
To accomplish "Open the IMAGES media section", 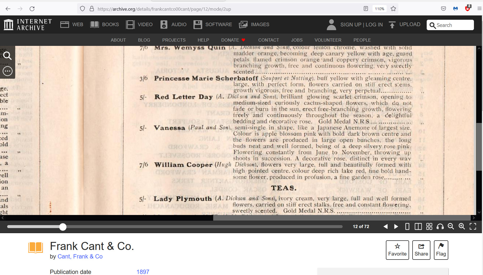I will click(x=254, y=25).
